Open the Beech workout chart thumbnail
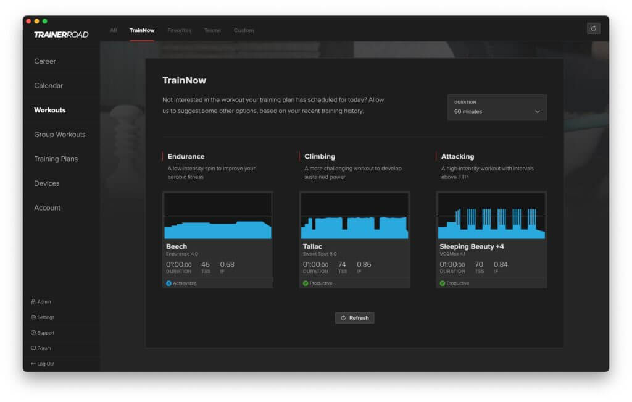632x402 pixels. (x=218, y=216)
